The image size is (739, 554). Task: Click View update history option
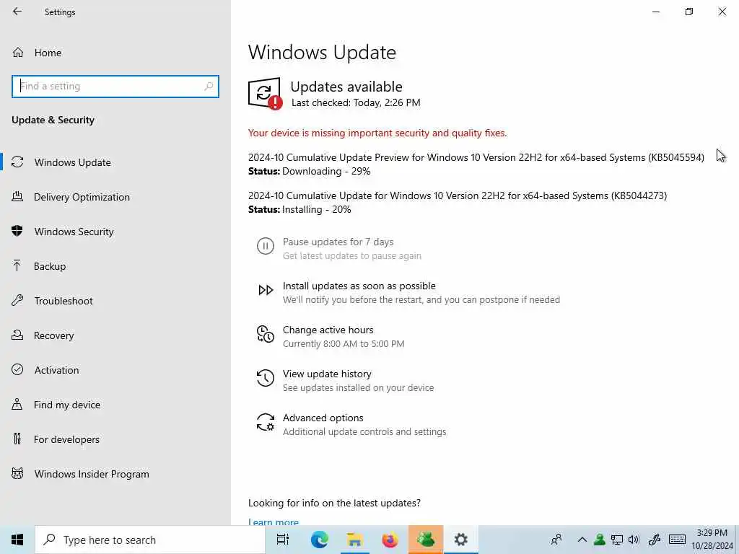pos(327,374)
